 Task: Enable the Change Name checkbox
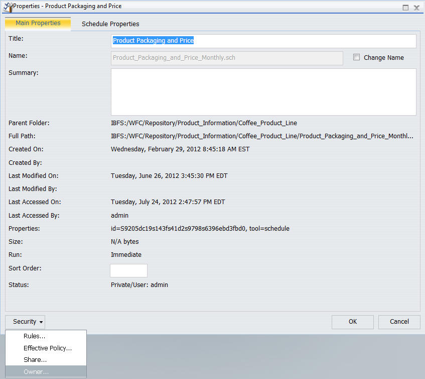pos(356,57)
